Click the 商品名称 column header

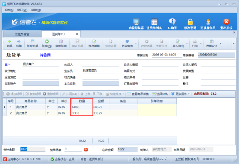point(31,101)
